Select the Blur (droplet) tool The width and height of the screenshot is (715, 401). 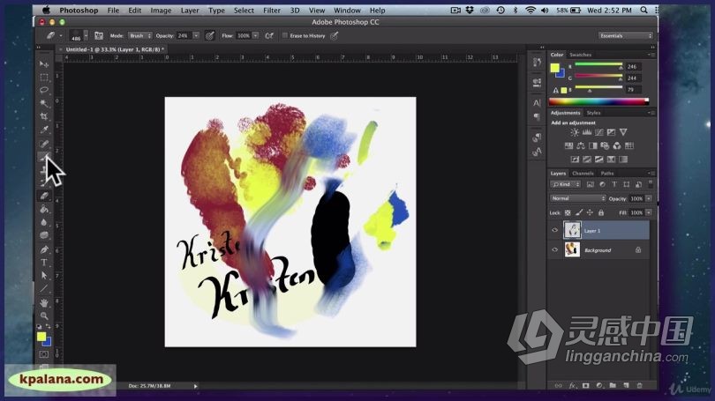[x=44, y=223]
